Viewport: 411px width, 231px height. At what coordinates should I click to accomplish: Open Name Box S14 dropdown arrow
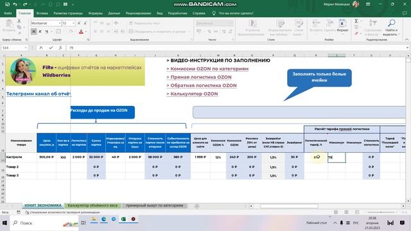(26, 47)
